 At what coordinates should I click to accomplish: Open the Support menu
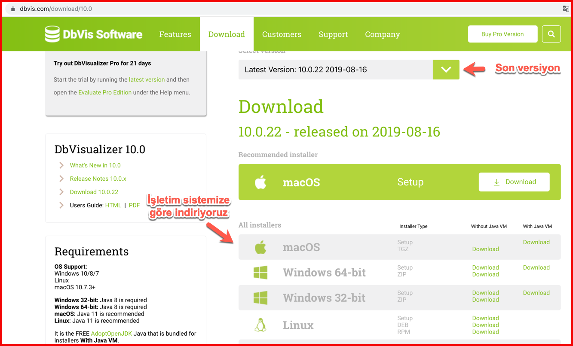click(333, 34)
